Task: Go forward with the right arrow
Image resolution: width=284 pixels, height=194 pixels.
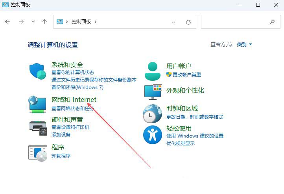Action: pyautogui.click(x=21, y=22)
